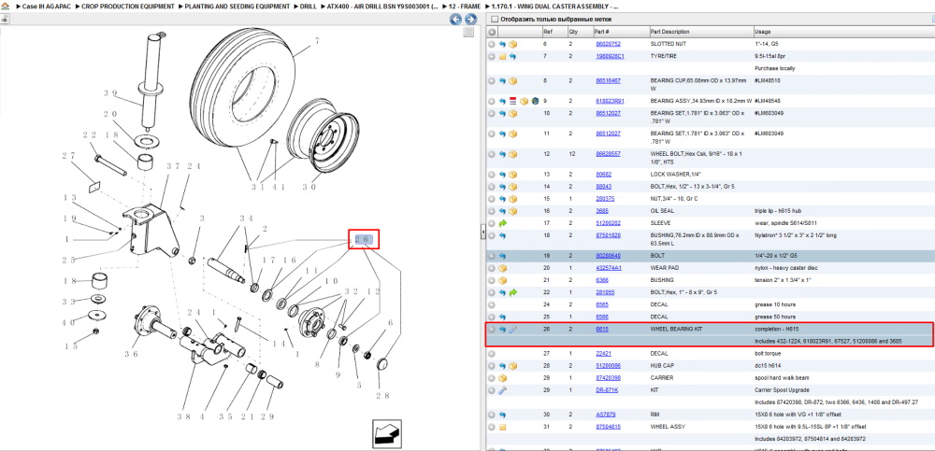Viewport: 935px width, 451px height.
Task: Click the box icon on WHEEL BOLT row
Action: (512, 154)
